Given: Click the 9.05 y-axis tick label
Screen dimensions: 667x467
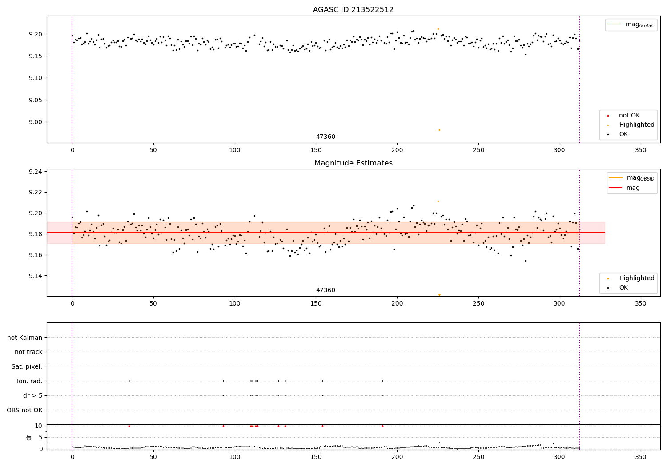Looking at the screenshot, I should point(36,100).
